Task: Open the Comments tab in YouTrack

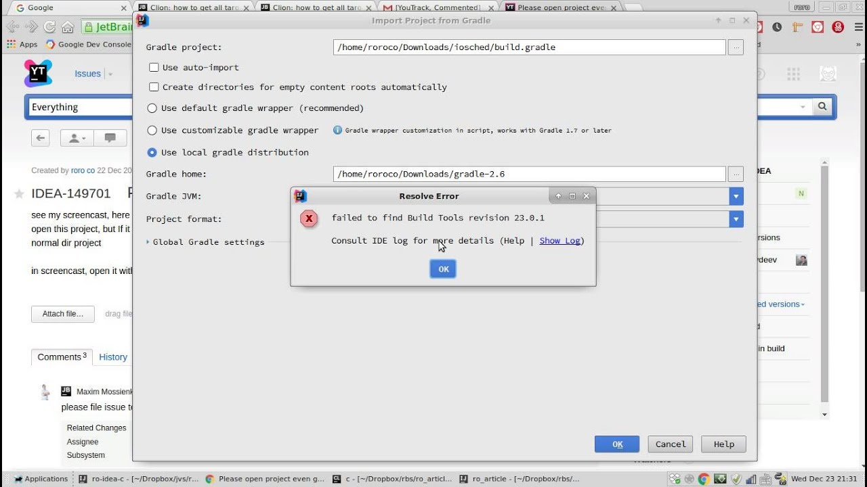Action: click(x=62, y=356)
